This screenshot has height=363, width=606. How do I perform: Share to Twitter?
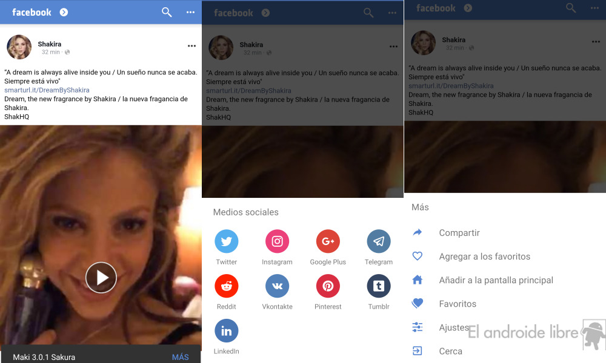[227, 241]
